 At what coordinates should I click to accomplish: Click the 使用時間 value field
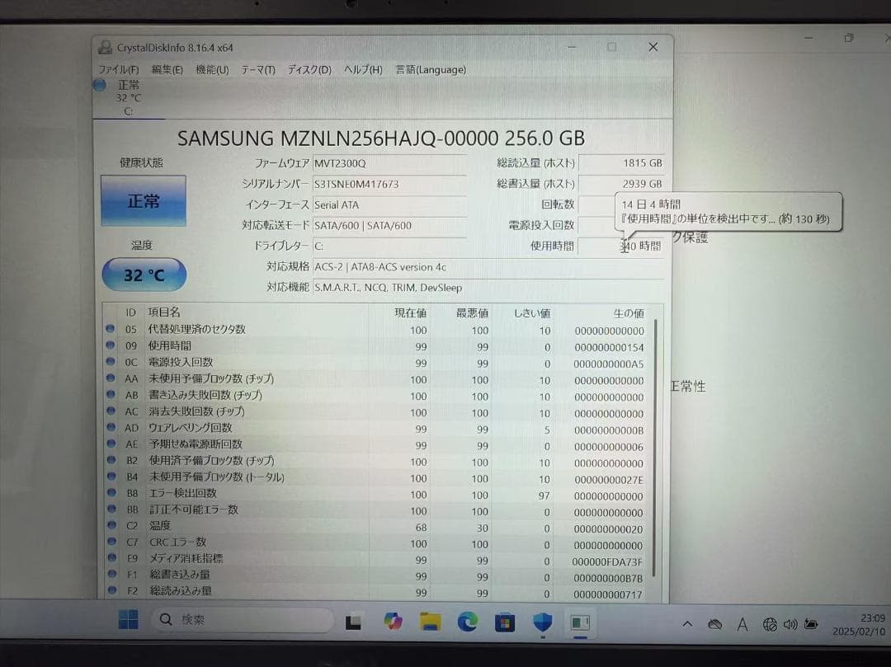click(622, 247)
